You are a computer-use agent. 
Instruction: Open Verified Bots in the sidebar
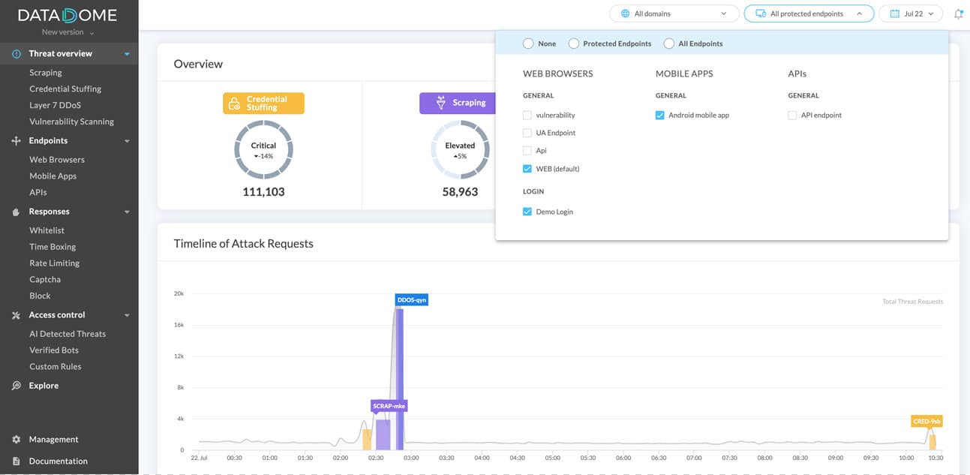tap(54, 350)
